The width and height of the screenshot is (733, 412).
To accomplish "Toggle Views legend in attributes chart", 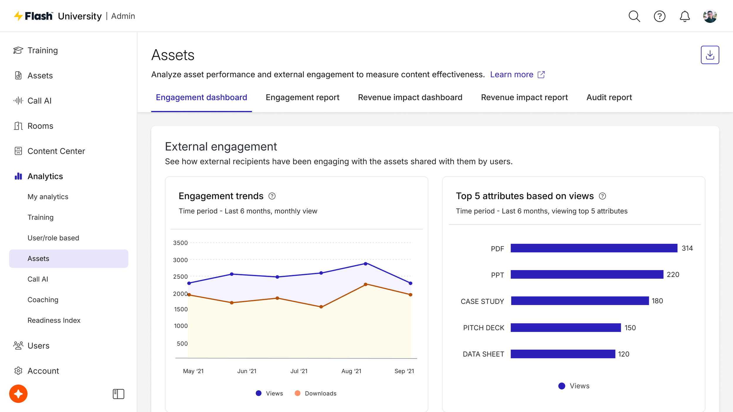I will click(574, 386).
